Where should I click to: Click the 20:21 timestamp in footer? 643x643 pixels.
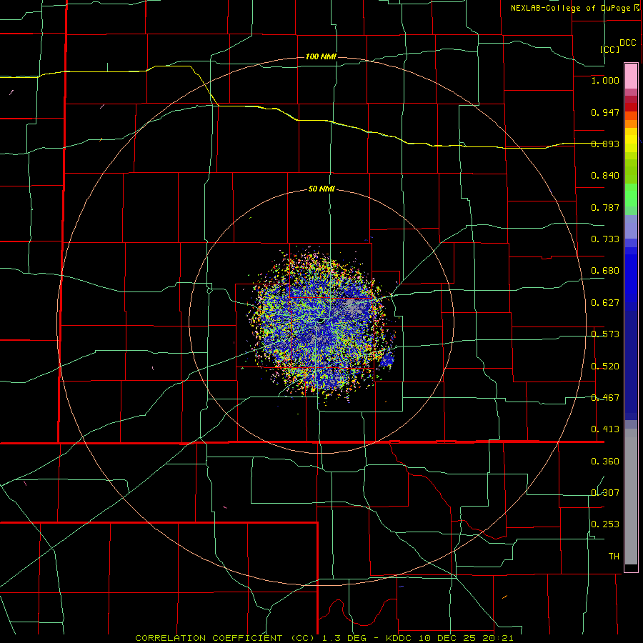(498, 638)
